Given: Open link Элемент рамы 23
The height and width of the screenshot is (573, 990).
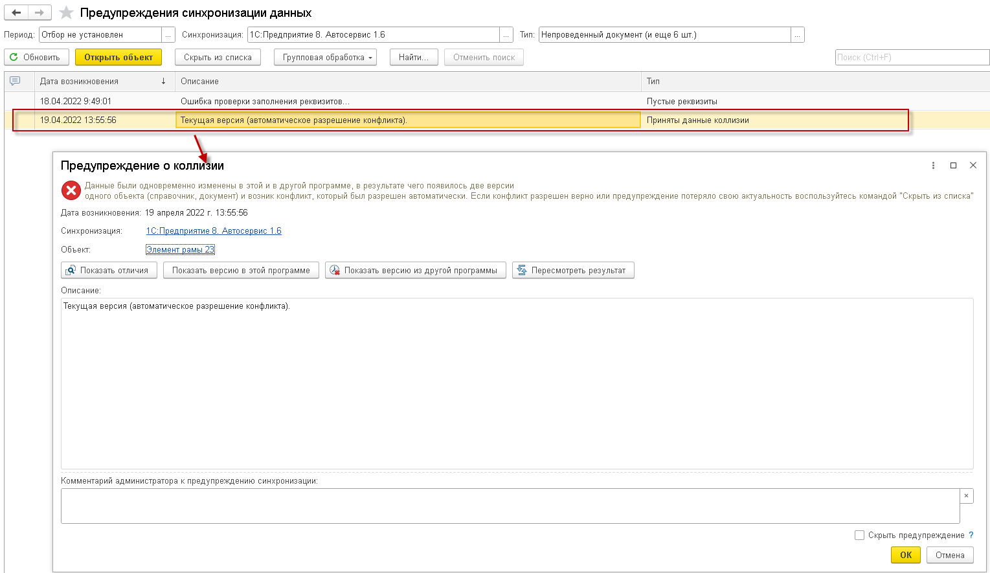Looking at the screenshot, I should 180,250.
